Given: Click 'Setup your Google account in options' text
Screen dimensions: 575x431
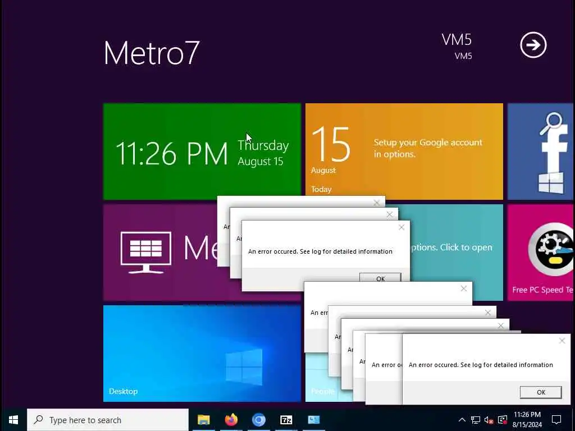Looking at the screenshot, I should [x=428, y=148].
